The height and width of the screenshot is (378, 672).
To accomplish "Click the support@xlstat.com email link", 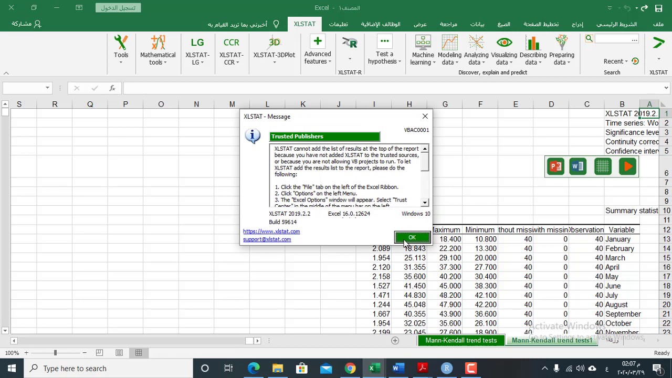I will (x=267, y=239).
